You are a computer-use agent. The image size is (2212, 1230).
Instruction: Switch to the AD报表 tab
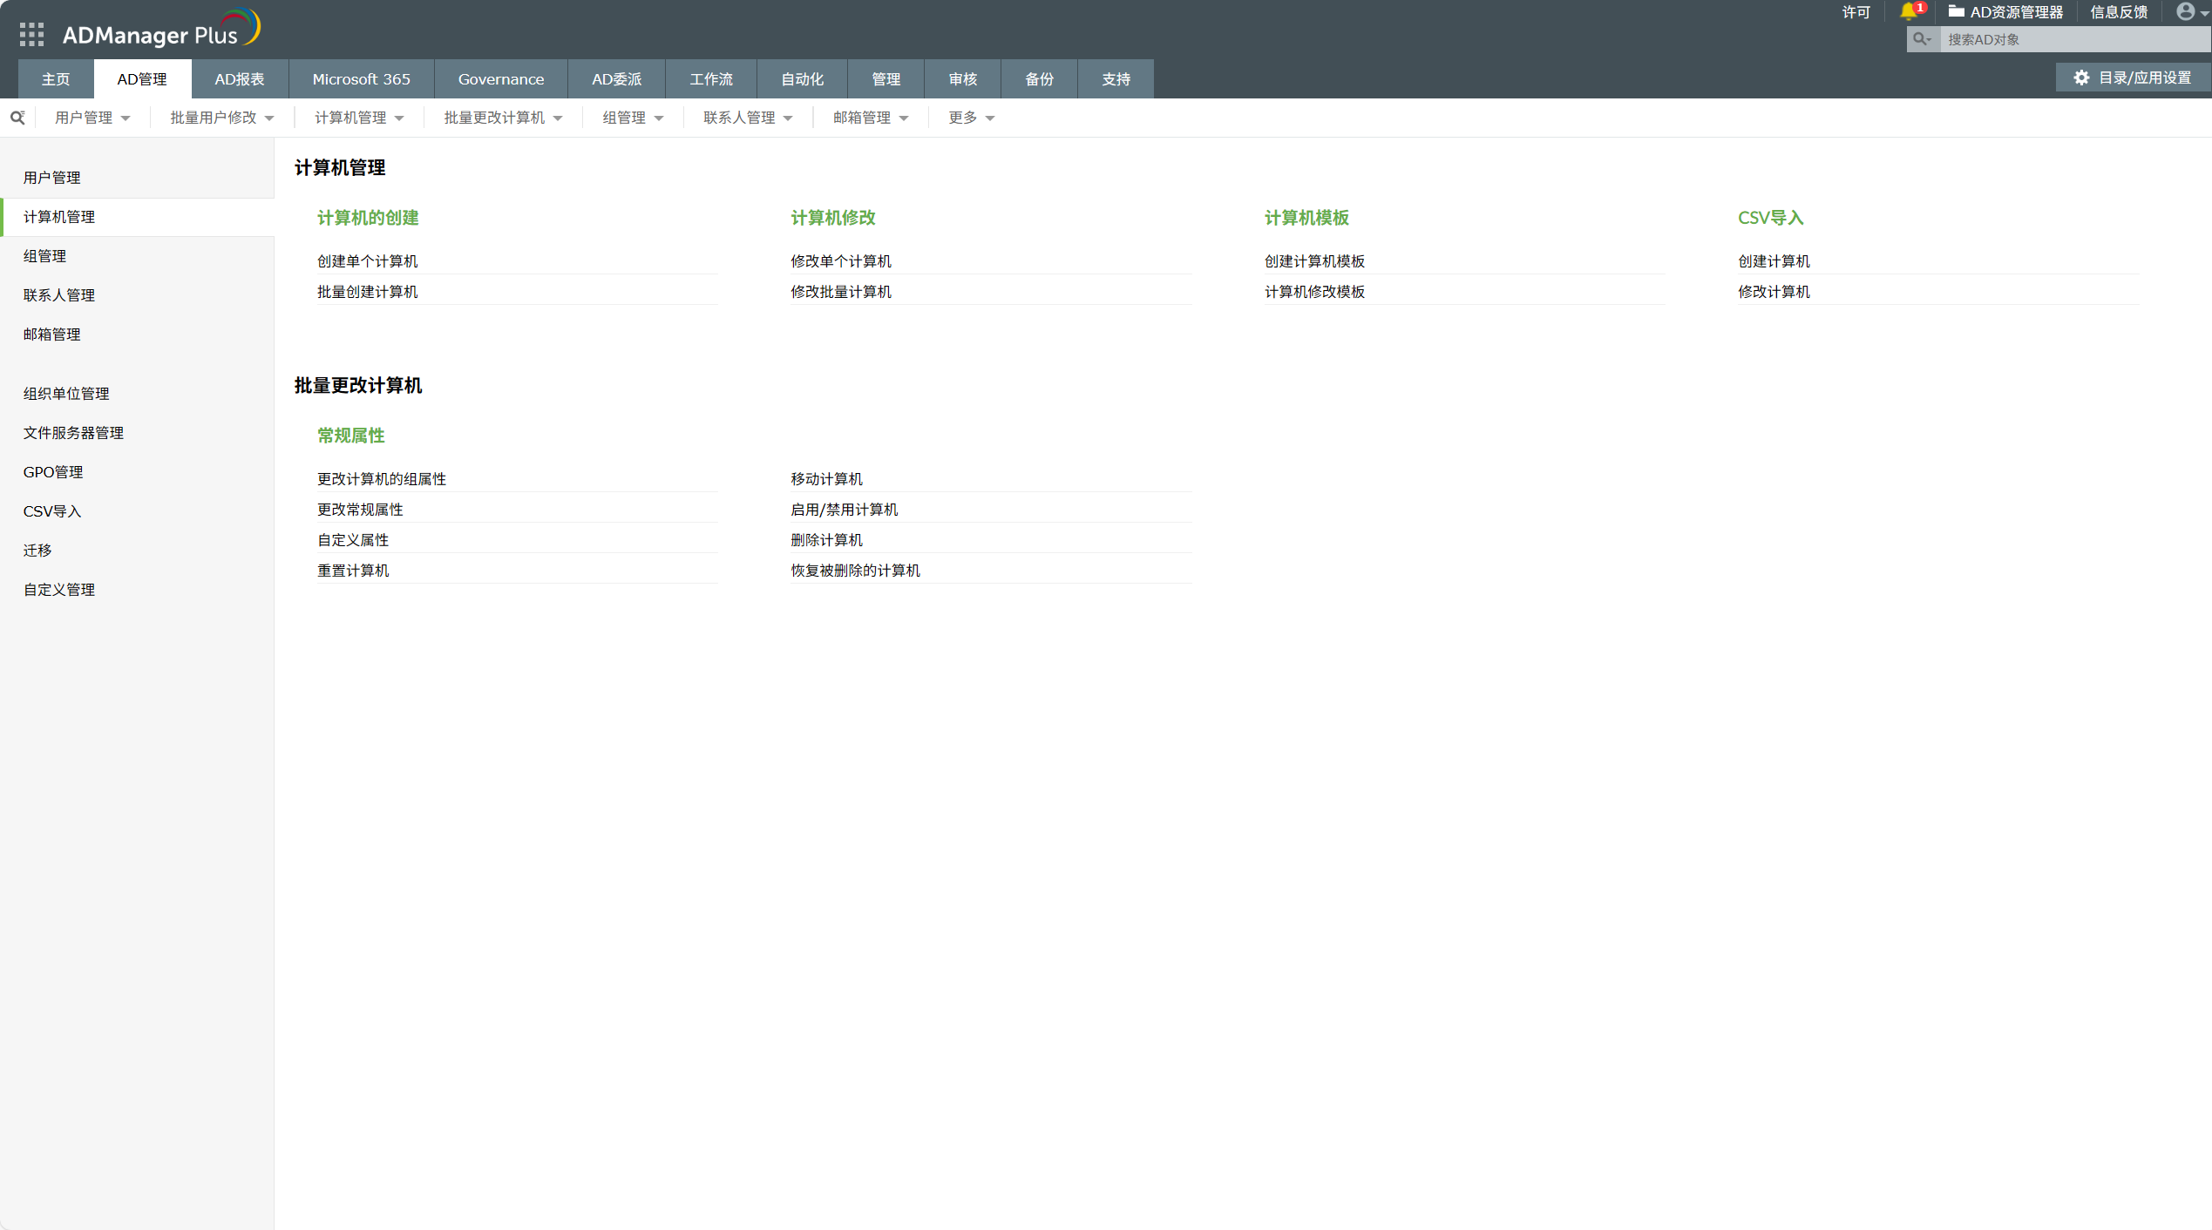pos(238,78)
